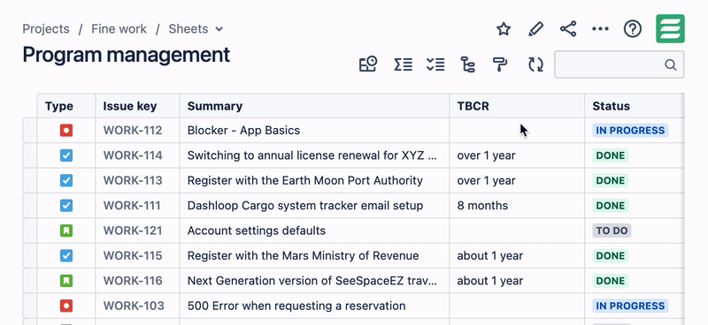Open issue WORK-111
This screenshot has width=708, height=325.
pos(132,206)
